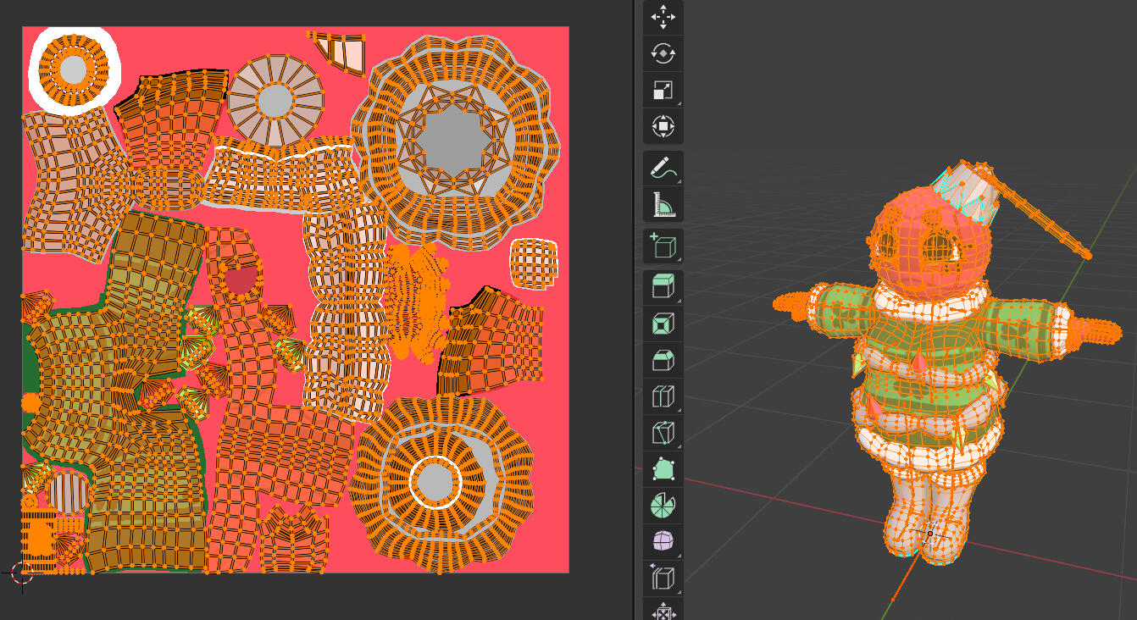Screen dimensions: 1137x620
Task: Activate the Smooth vertices tool
Action: click(x=663, y=542)
